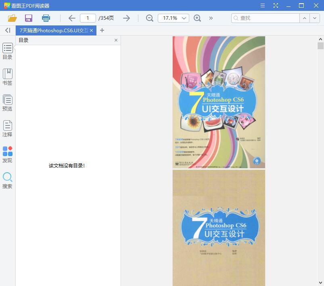Click the book cover page one
The height and width of the screenshot is (286, 324).
pyautogui.click(x=219, y=102)
